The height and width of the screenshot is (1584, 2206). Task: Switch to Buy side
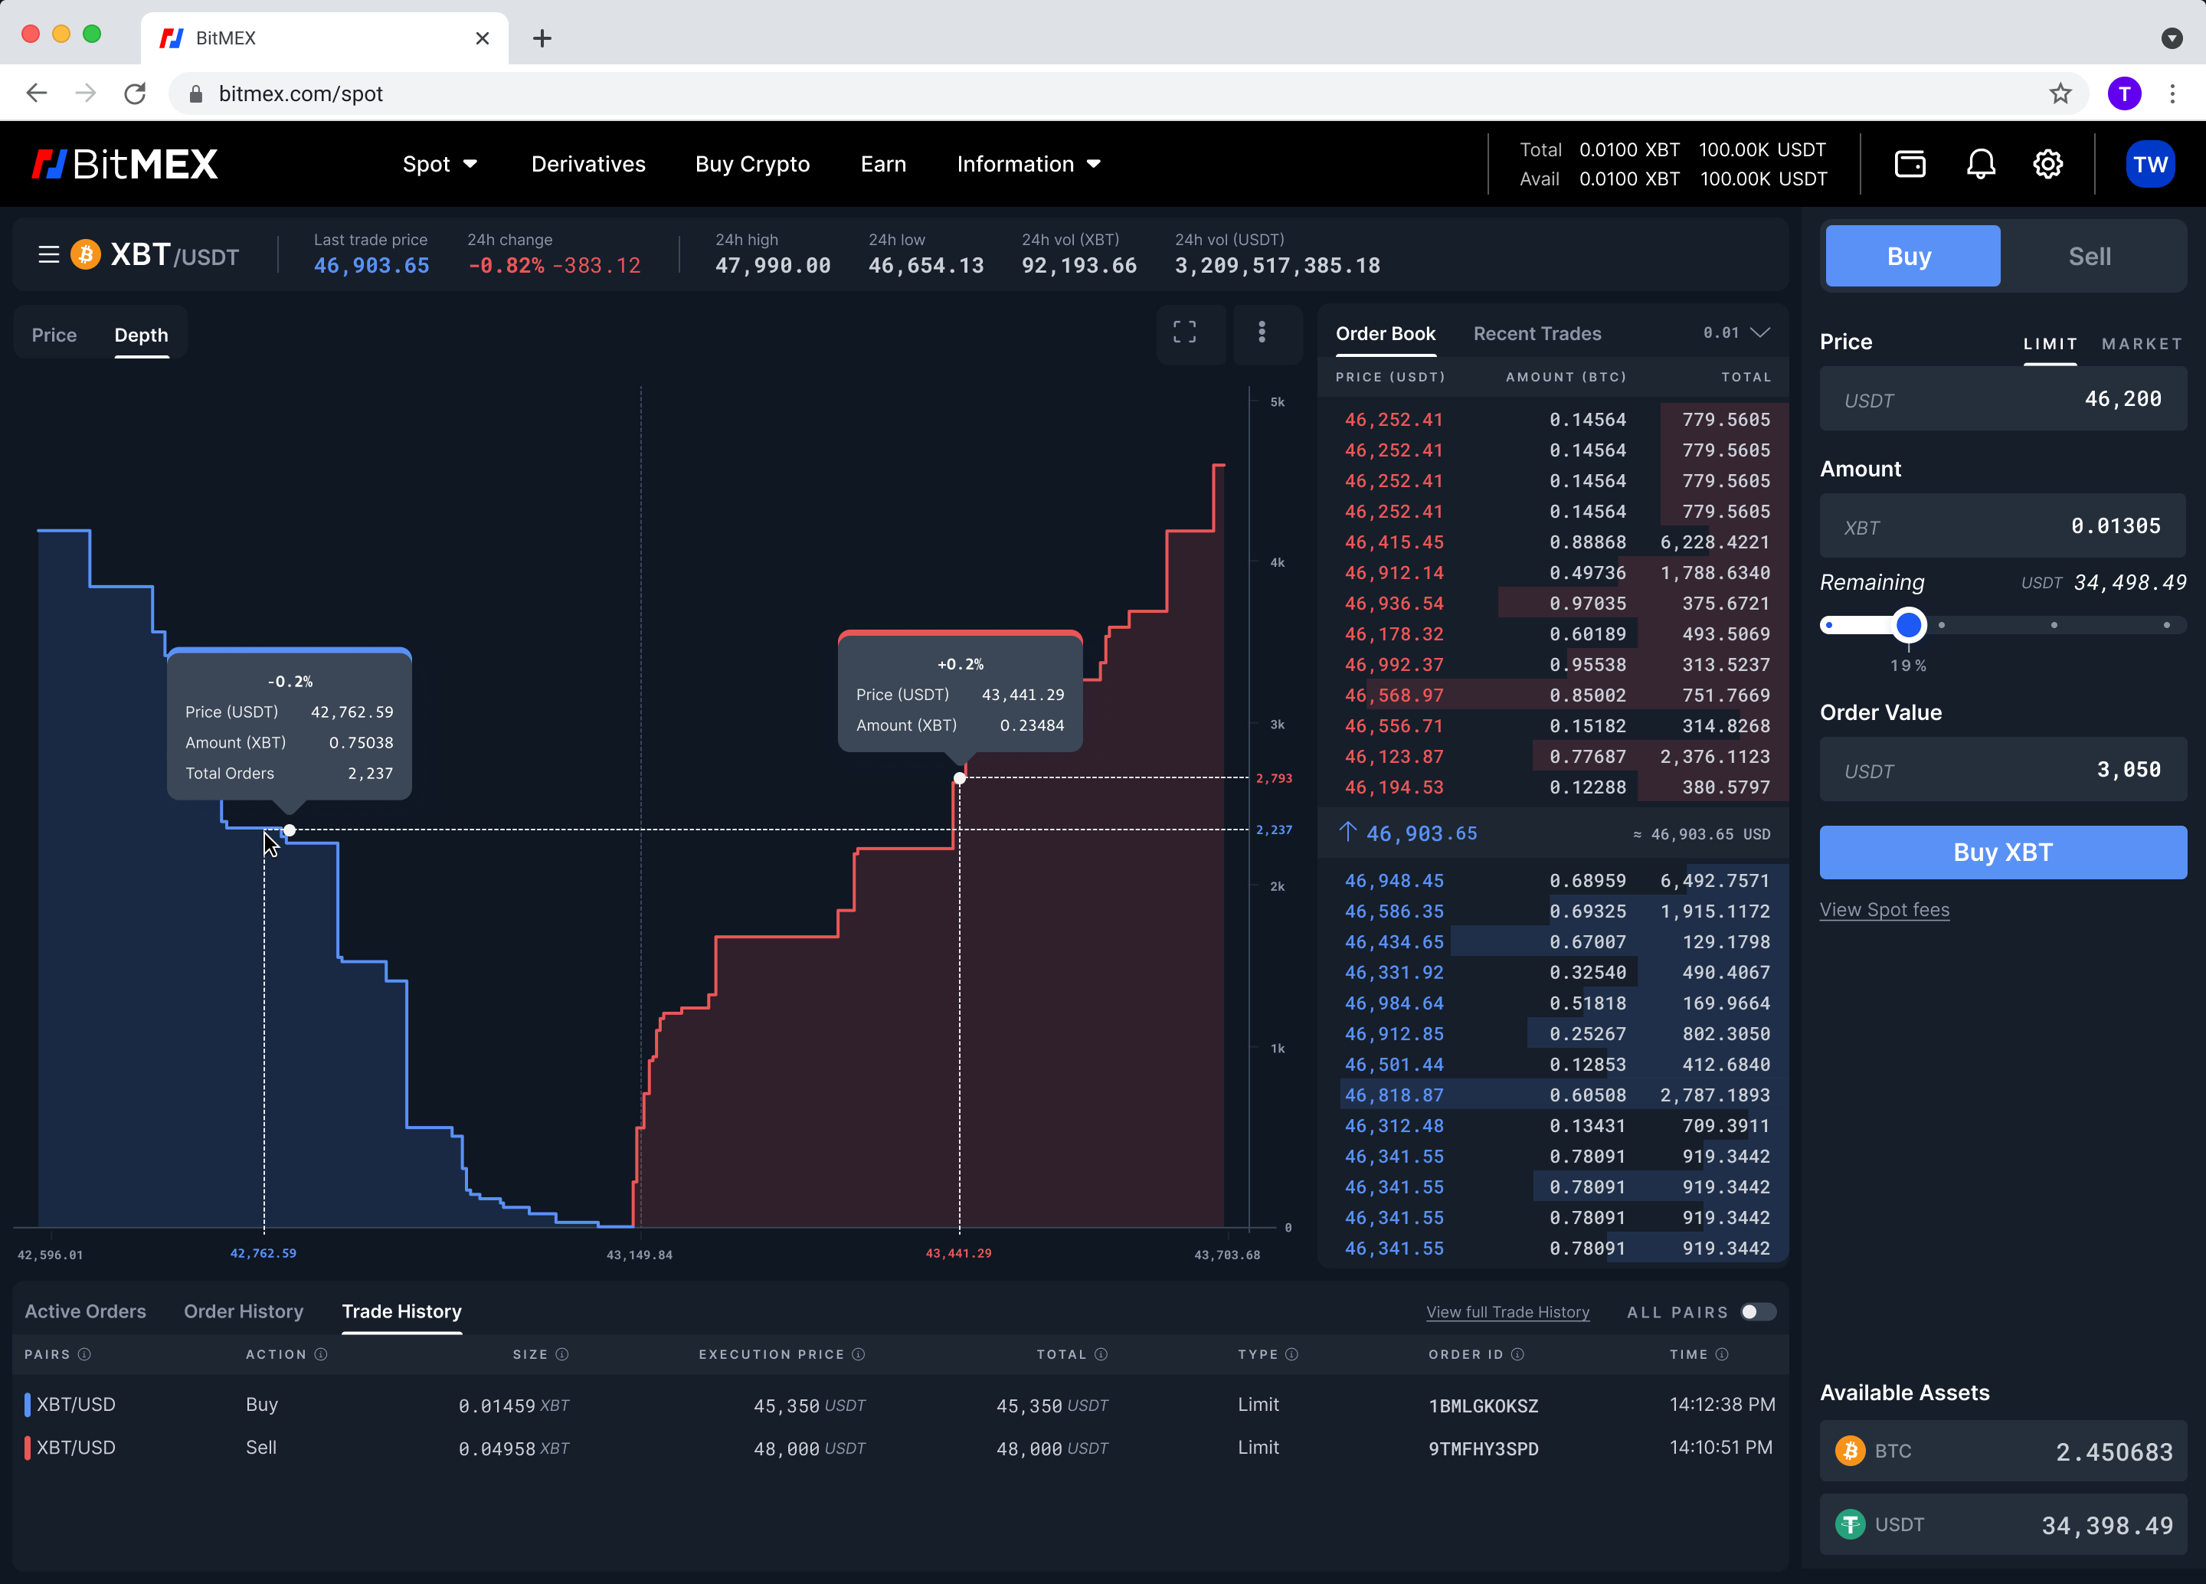click(x=1913, y=256)
